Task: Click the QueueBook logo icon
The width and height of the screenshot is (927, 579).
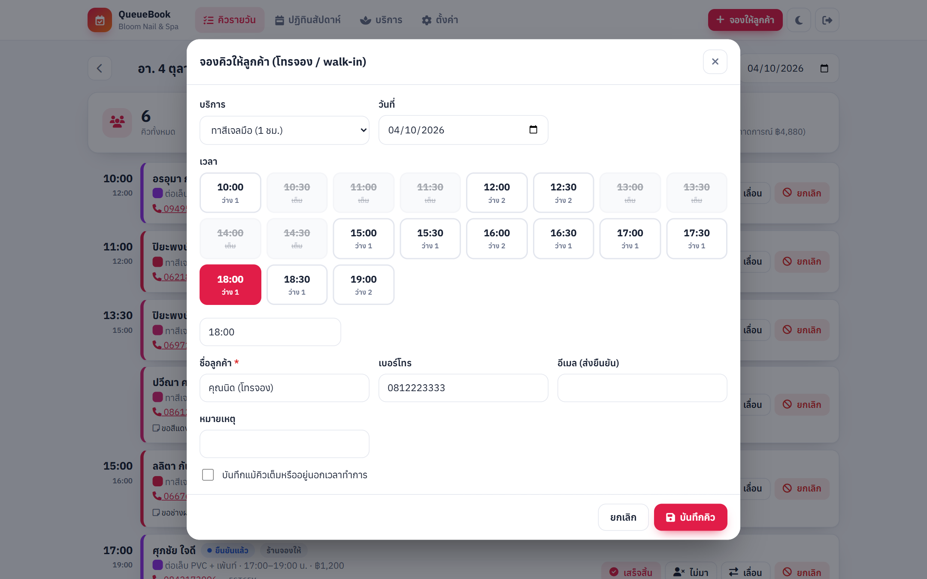Action: coord(100,20)
